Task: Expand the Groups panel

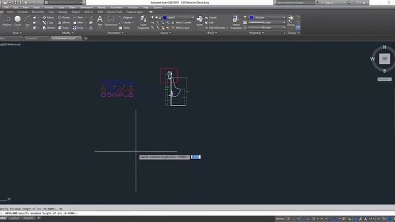Action: click(294, 33)
